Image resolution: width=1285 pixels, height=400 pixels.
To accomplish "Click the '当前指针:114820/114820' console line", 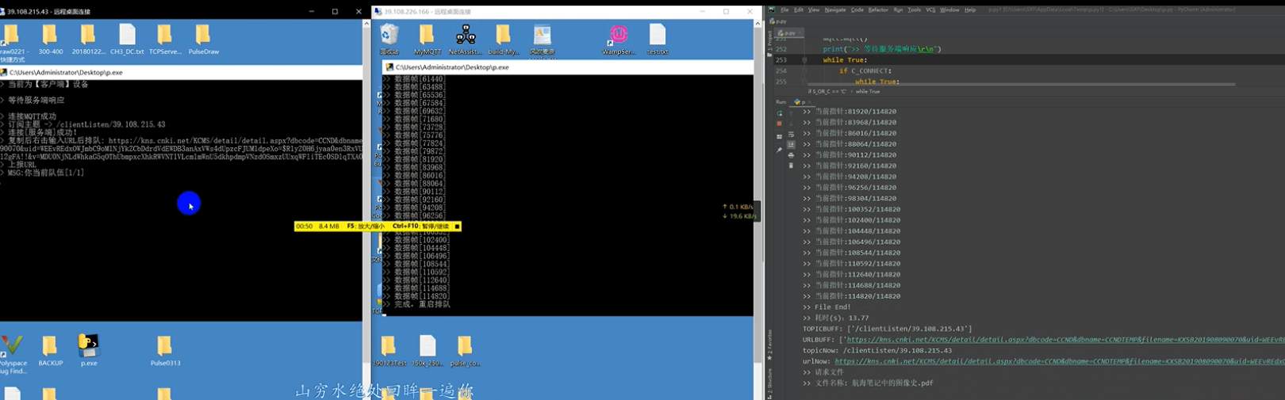I will coord(851,296).
